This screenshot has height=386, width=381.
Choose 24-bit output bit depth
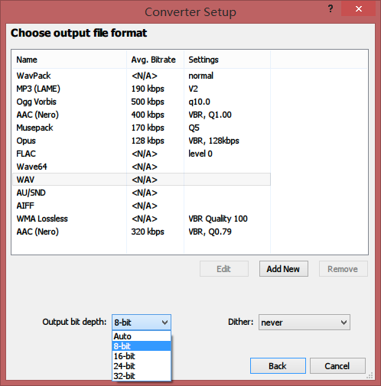tap(142, 366)
